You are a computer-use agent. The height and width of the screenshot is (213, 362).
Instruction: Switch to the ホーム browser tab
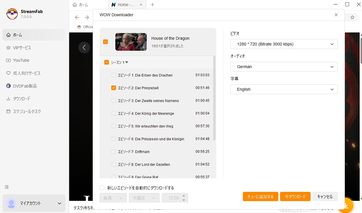pos(83,5)
